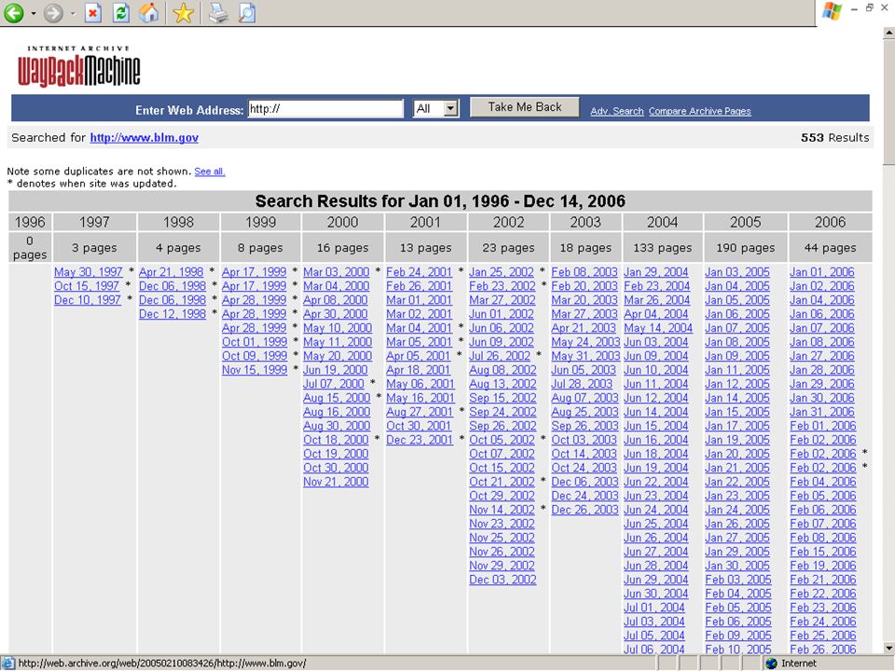Click the vertical scrollbar up arrow
The height and width of the screenshot is (671, 895).
[888, 34]
